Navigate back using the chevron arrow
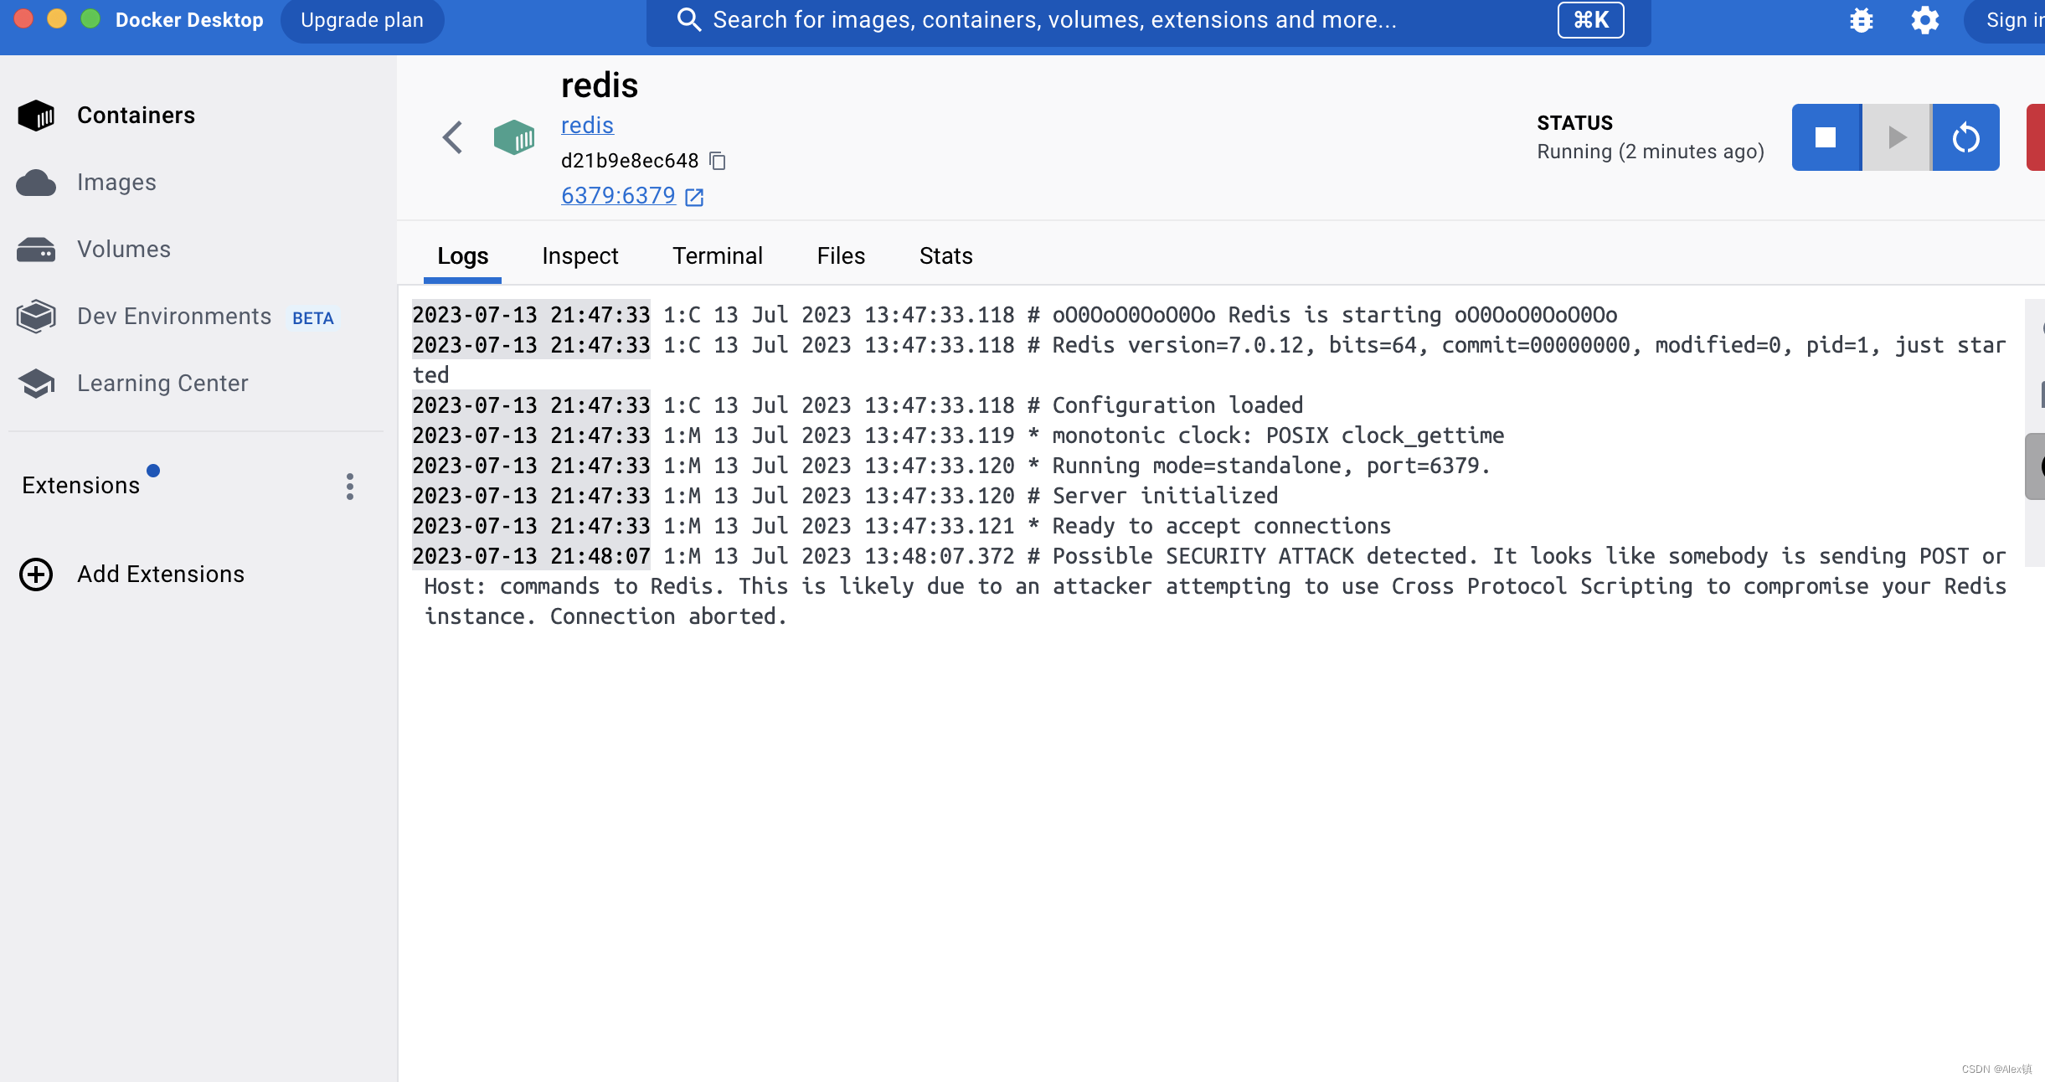The width and height of the screenshot is (2045, 1082). coord(452,137)
